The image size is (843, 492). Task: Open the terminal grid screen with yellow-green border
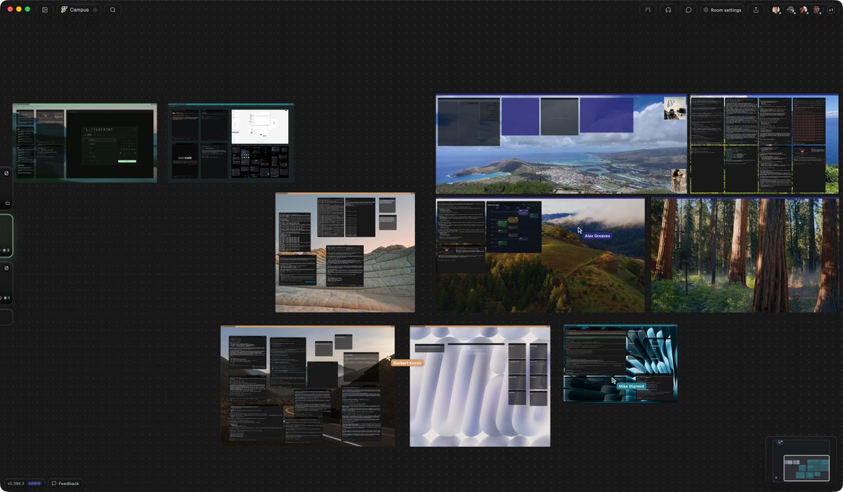click(764, 145)
